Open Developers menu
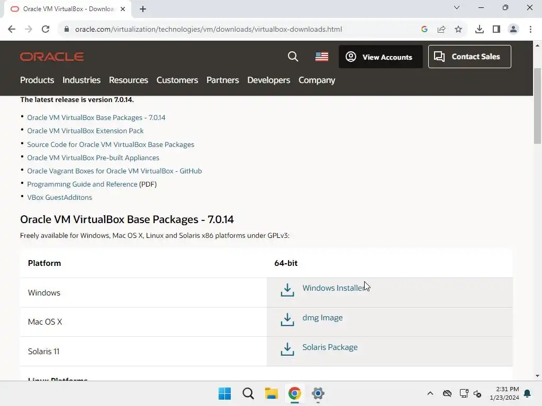 coord(268,80)
